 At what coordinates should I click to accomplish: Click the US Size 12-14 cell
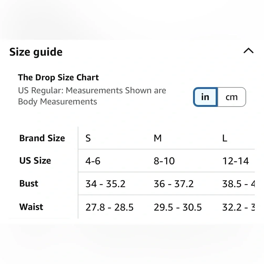(235, 161)
